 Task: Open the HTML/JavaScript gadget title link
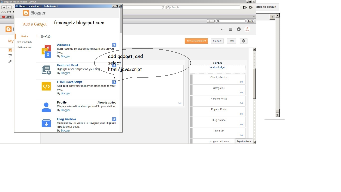(70, 82)
